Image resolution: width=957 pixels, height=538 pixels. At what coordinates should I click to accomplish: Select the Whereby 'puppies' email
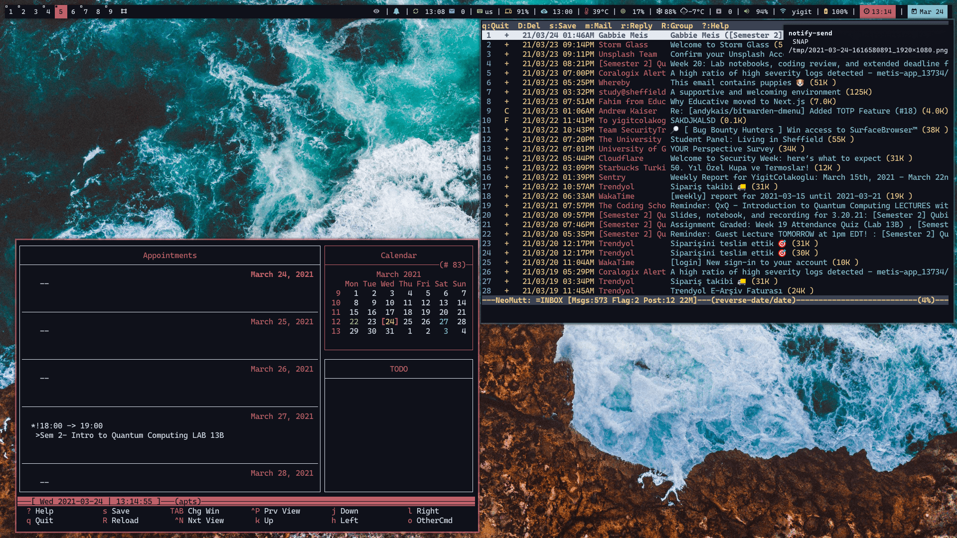(x=715, y=83)
